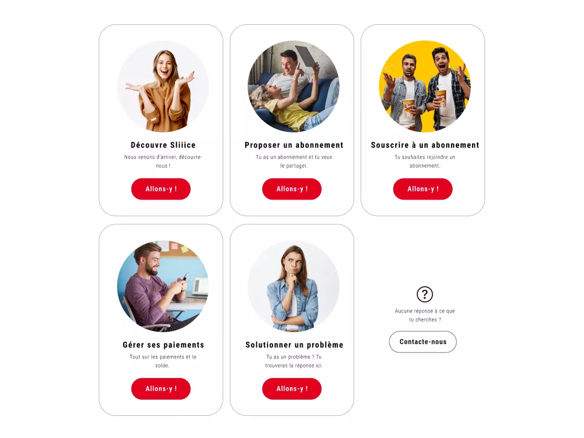Open the Découvre Sliiice heading

tap(163, 145)
